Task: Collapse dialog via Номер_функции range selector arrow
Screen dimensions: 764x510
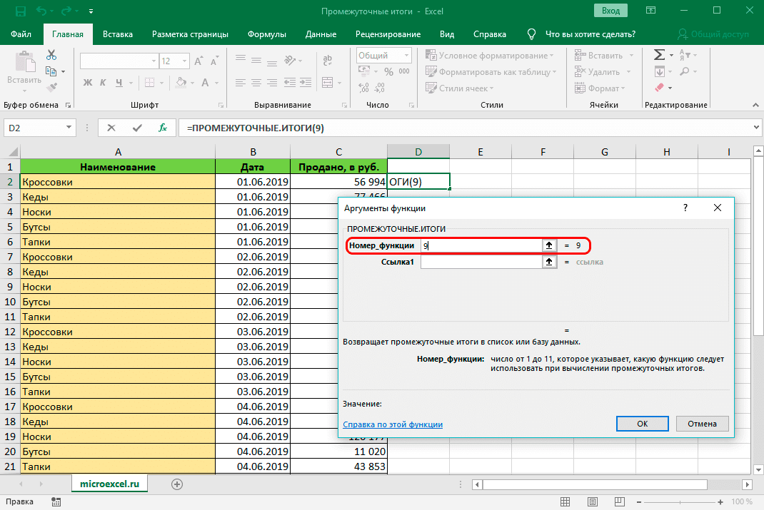Action: 548,245
